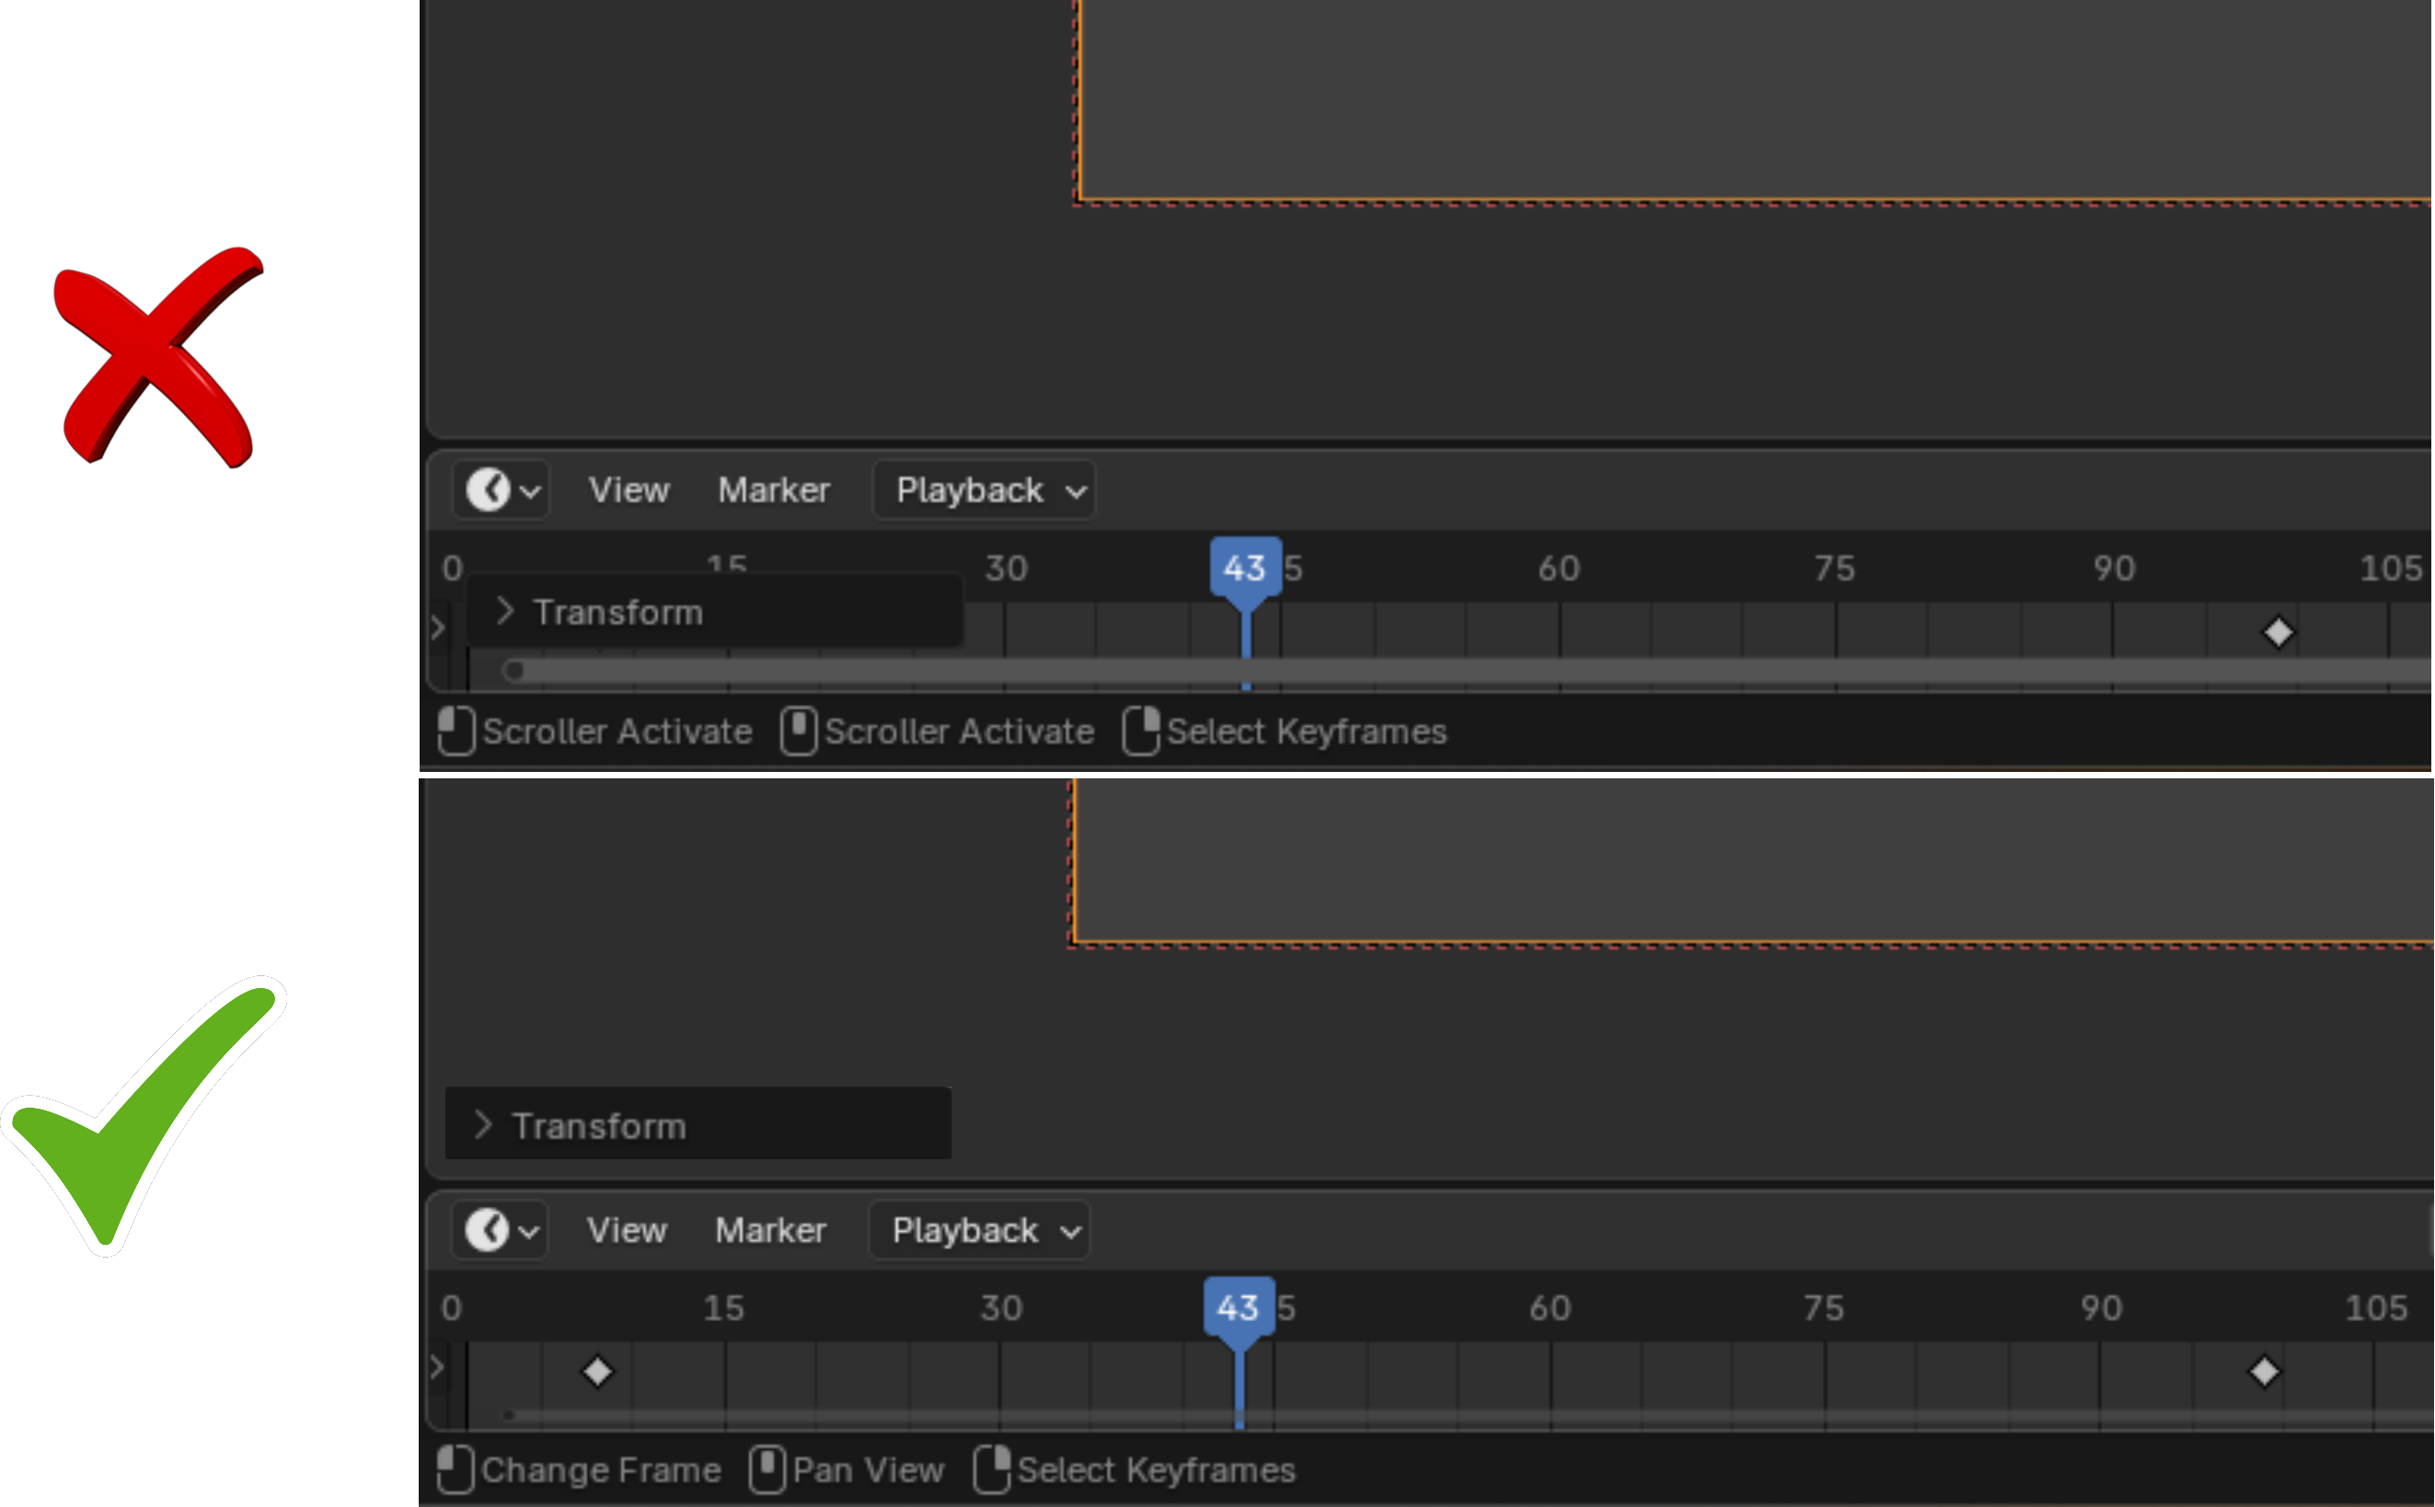Screen dimensions: 2435x1507
Task: Open the View menu in the top timeline
Action: click(x=628, y=490)
